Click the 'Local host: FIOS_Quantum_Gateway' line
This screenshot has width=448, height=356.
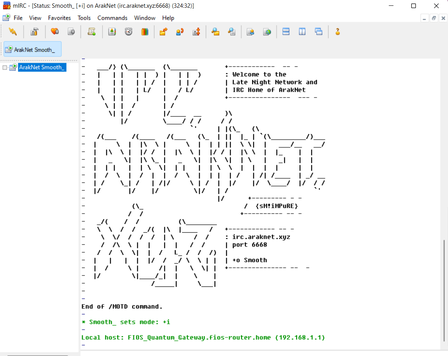click(203, 337)
